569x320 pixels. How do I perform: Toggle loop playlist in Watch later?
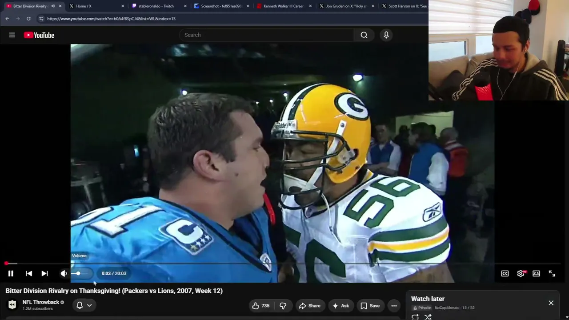click(415, 317)
